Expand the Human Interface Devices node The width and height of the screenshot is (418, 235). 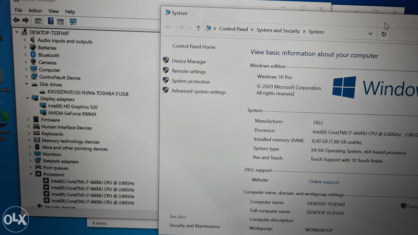29,126
